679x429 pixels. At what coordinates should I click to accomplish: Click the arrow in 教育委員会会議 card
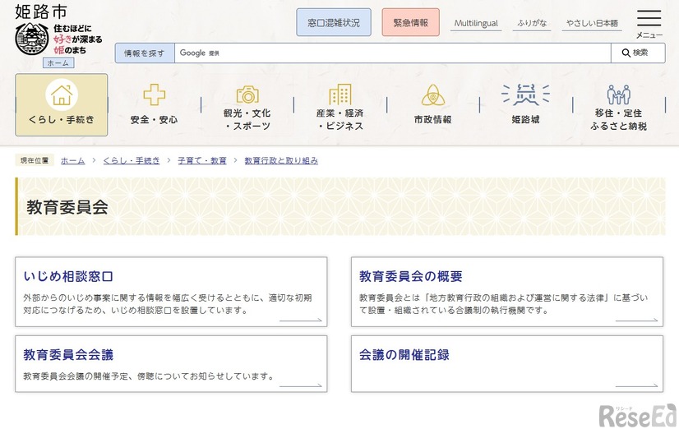301,385
